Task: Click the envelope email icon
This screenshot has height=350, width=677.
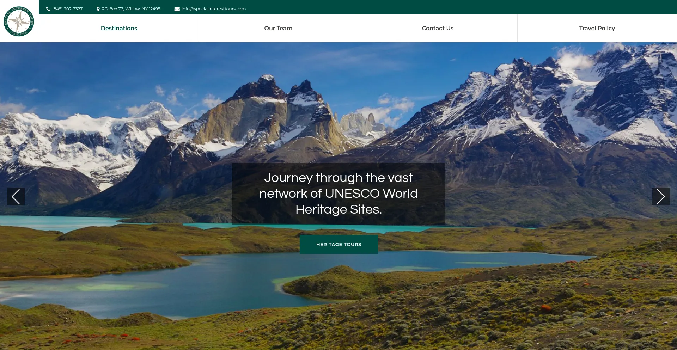Action: coord(177,9)
